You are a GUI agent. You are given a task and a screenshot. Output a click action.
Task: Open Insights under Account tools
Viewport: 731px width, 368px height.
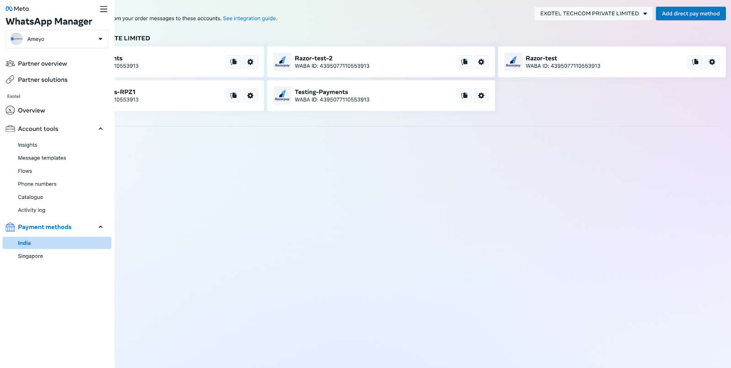tap(27, 145)
